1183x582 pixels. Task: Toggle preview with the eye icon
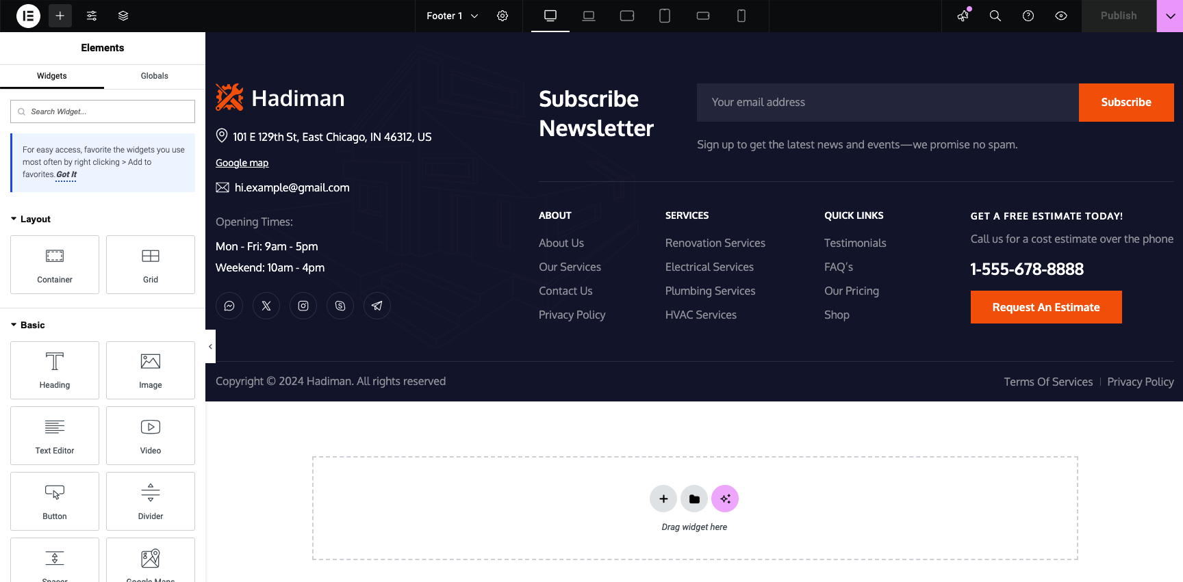[x=1061, y=16]
